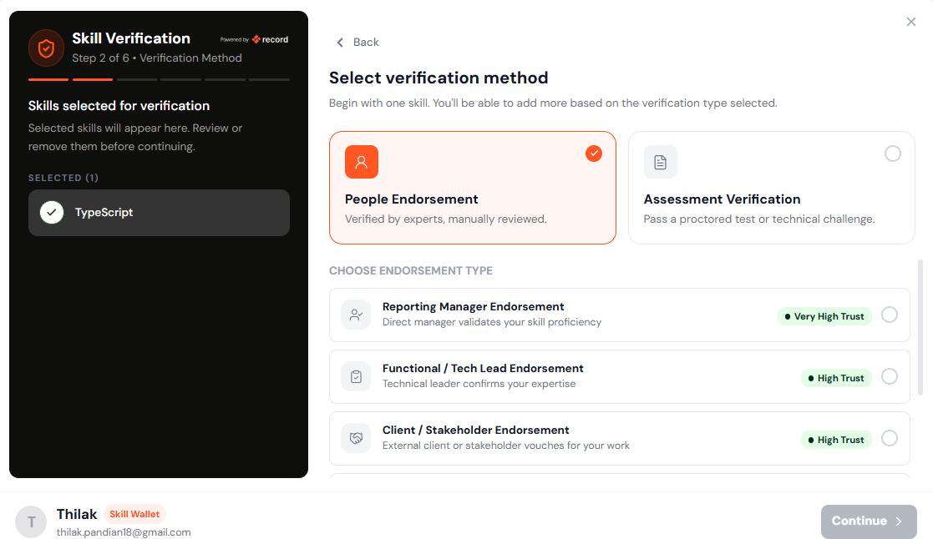Viewport: 933px width, 539px height.
Task: Click the Reporting Manager Endorsement icon
Action: point(356,315)
